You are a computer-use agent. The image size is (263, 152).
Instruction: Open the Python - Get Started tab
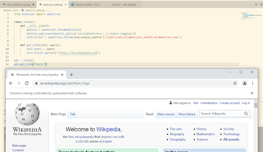(124, 5)
